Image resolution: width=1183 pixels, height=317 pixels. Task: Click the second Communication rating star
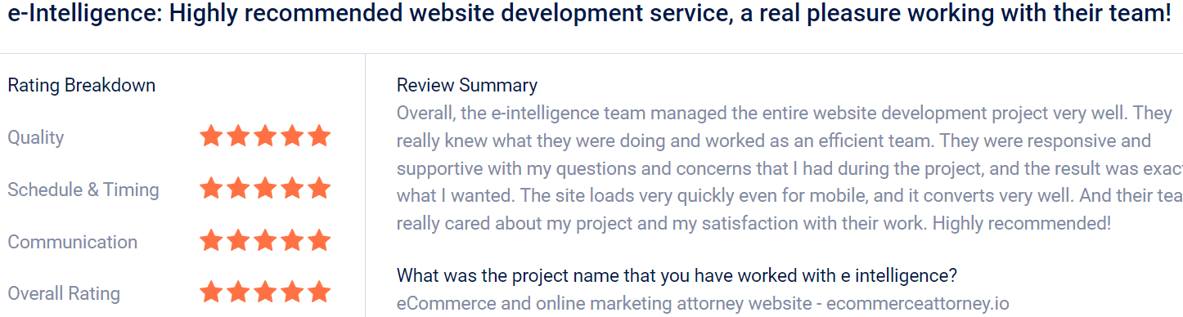(x=238, y=240)
